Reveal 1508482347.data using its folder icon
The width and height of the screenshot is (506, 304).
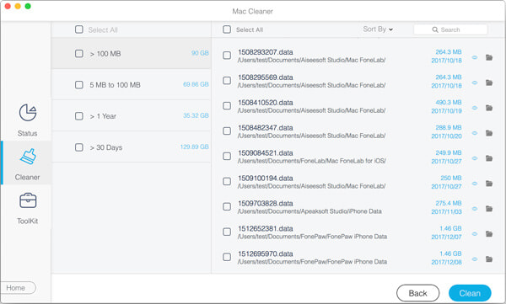pyautogui.click(x=489, y=133)
